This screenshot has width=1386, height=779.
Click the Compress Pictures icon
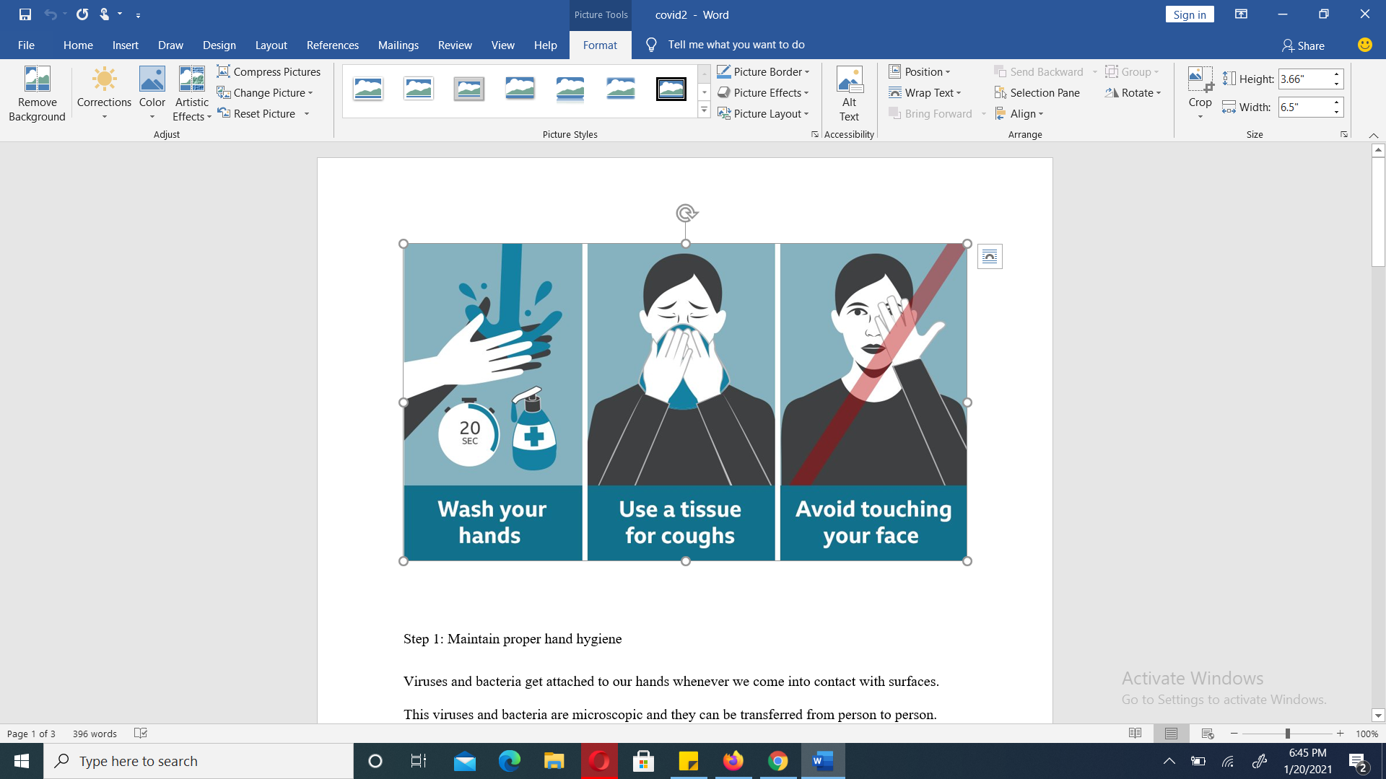click(224, 71)
